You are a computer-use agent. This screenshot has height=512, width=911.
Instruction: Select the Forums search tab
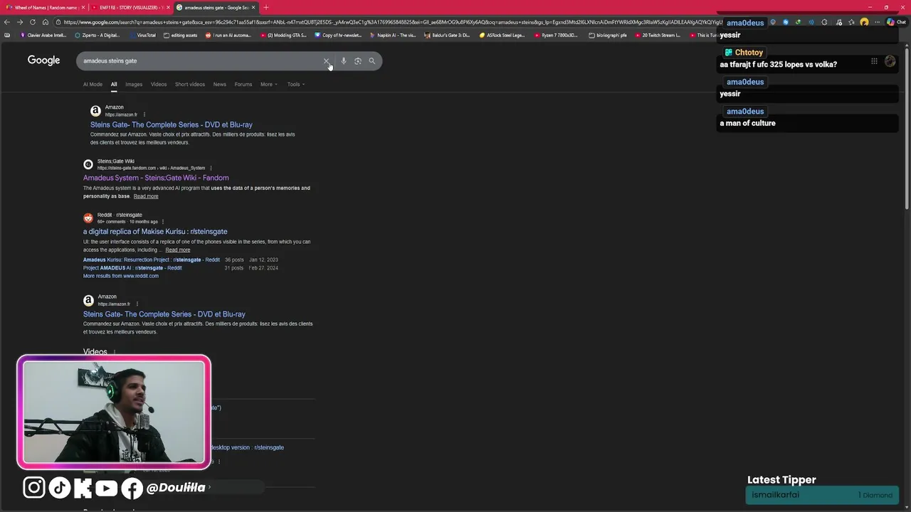(243, 85)
